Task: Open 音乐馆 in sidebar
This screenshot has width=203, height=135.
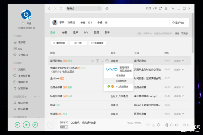Action: (20, 42)
